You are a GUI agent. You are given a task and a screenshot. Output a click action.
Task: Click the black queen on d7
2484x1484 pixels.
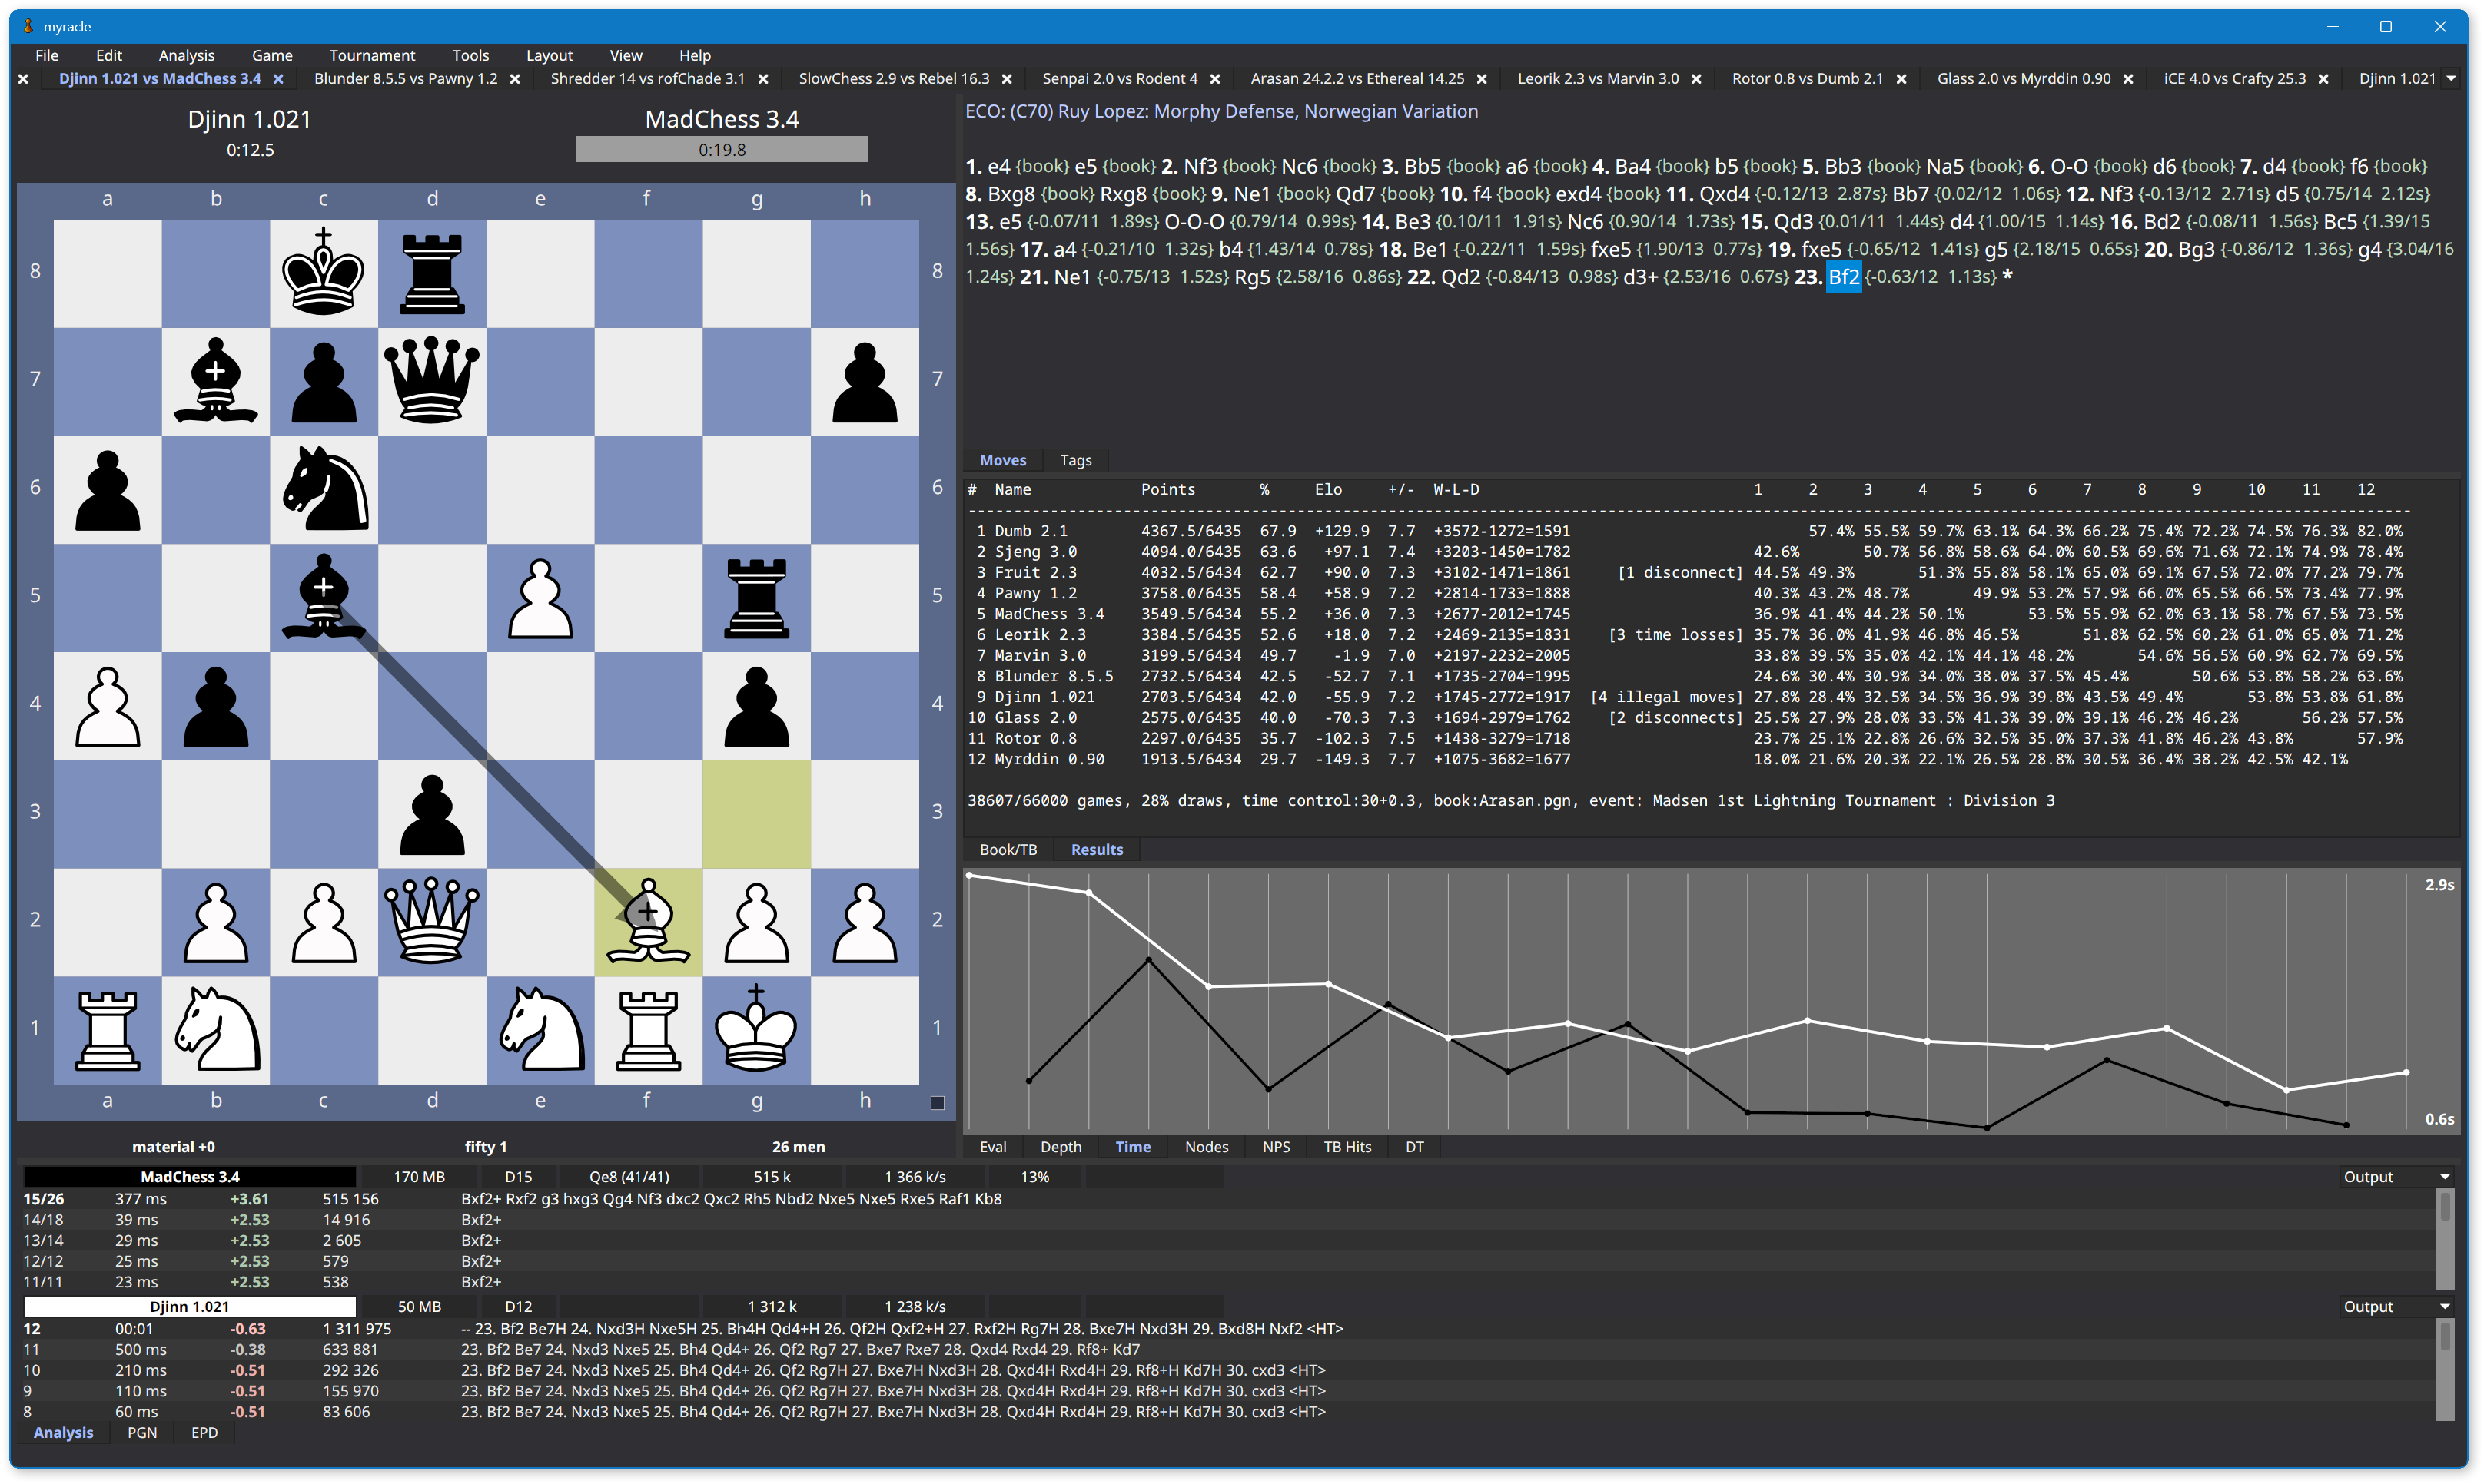(431, 381)
